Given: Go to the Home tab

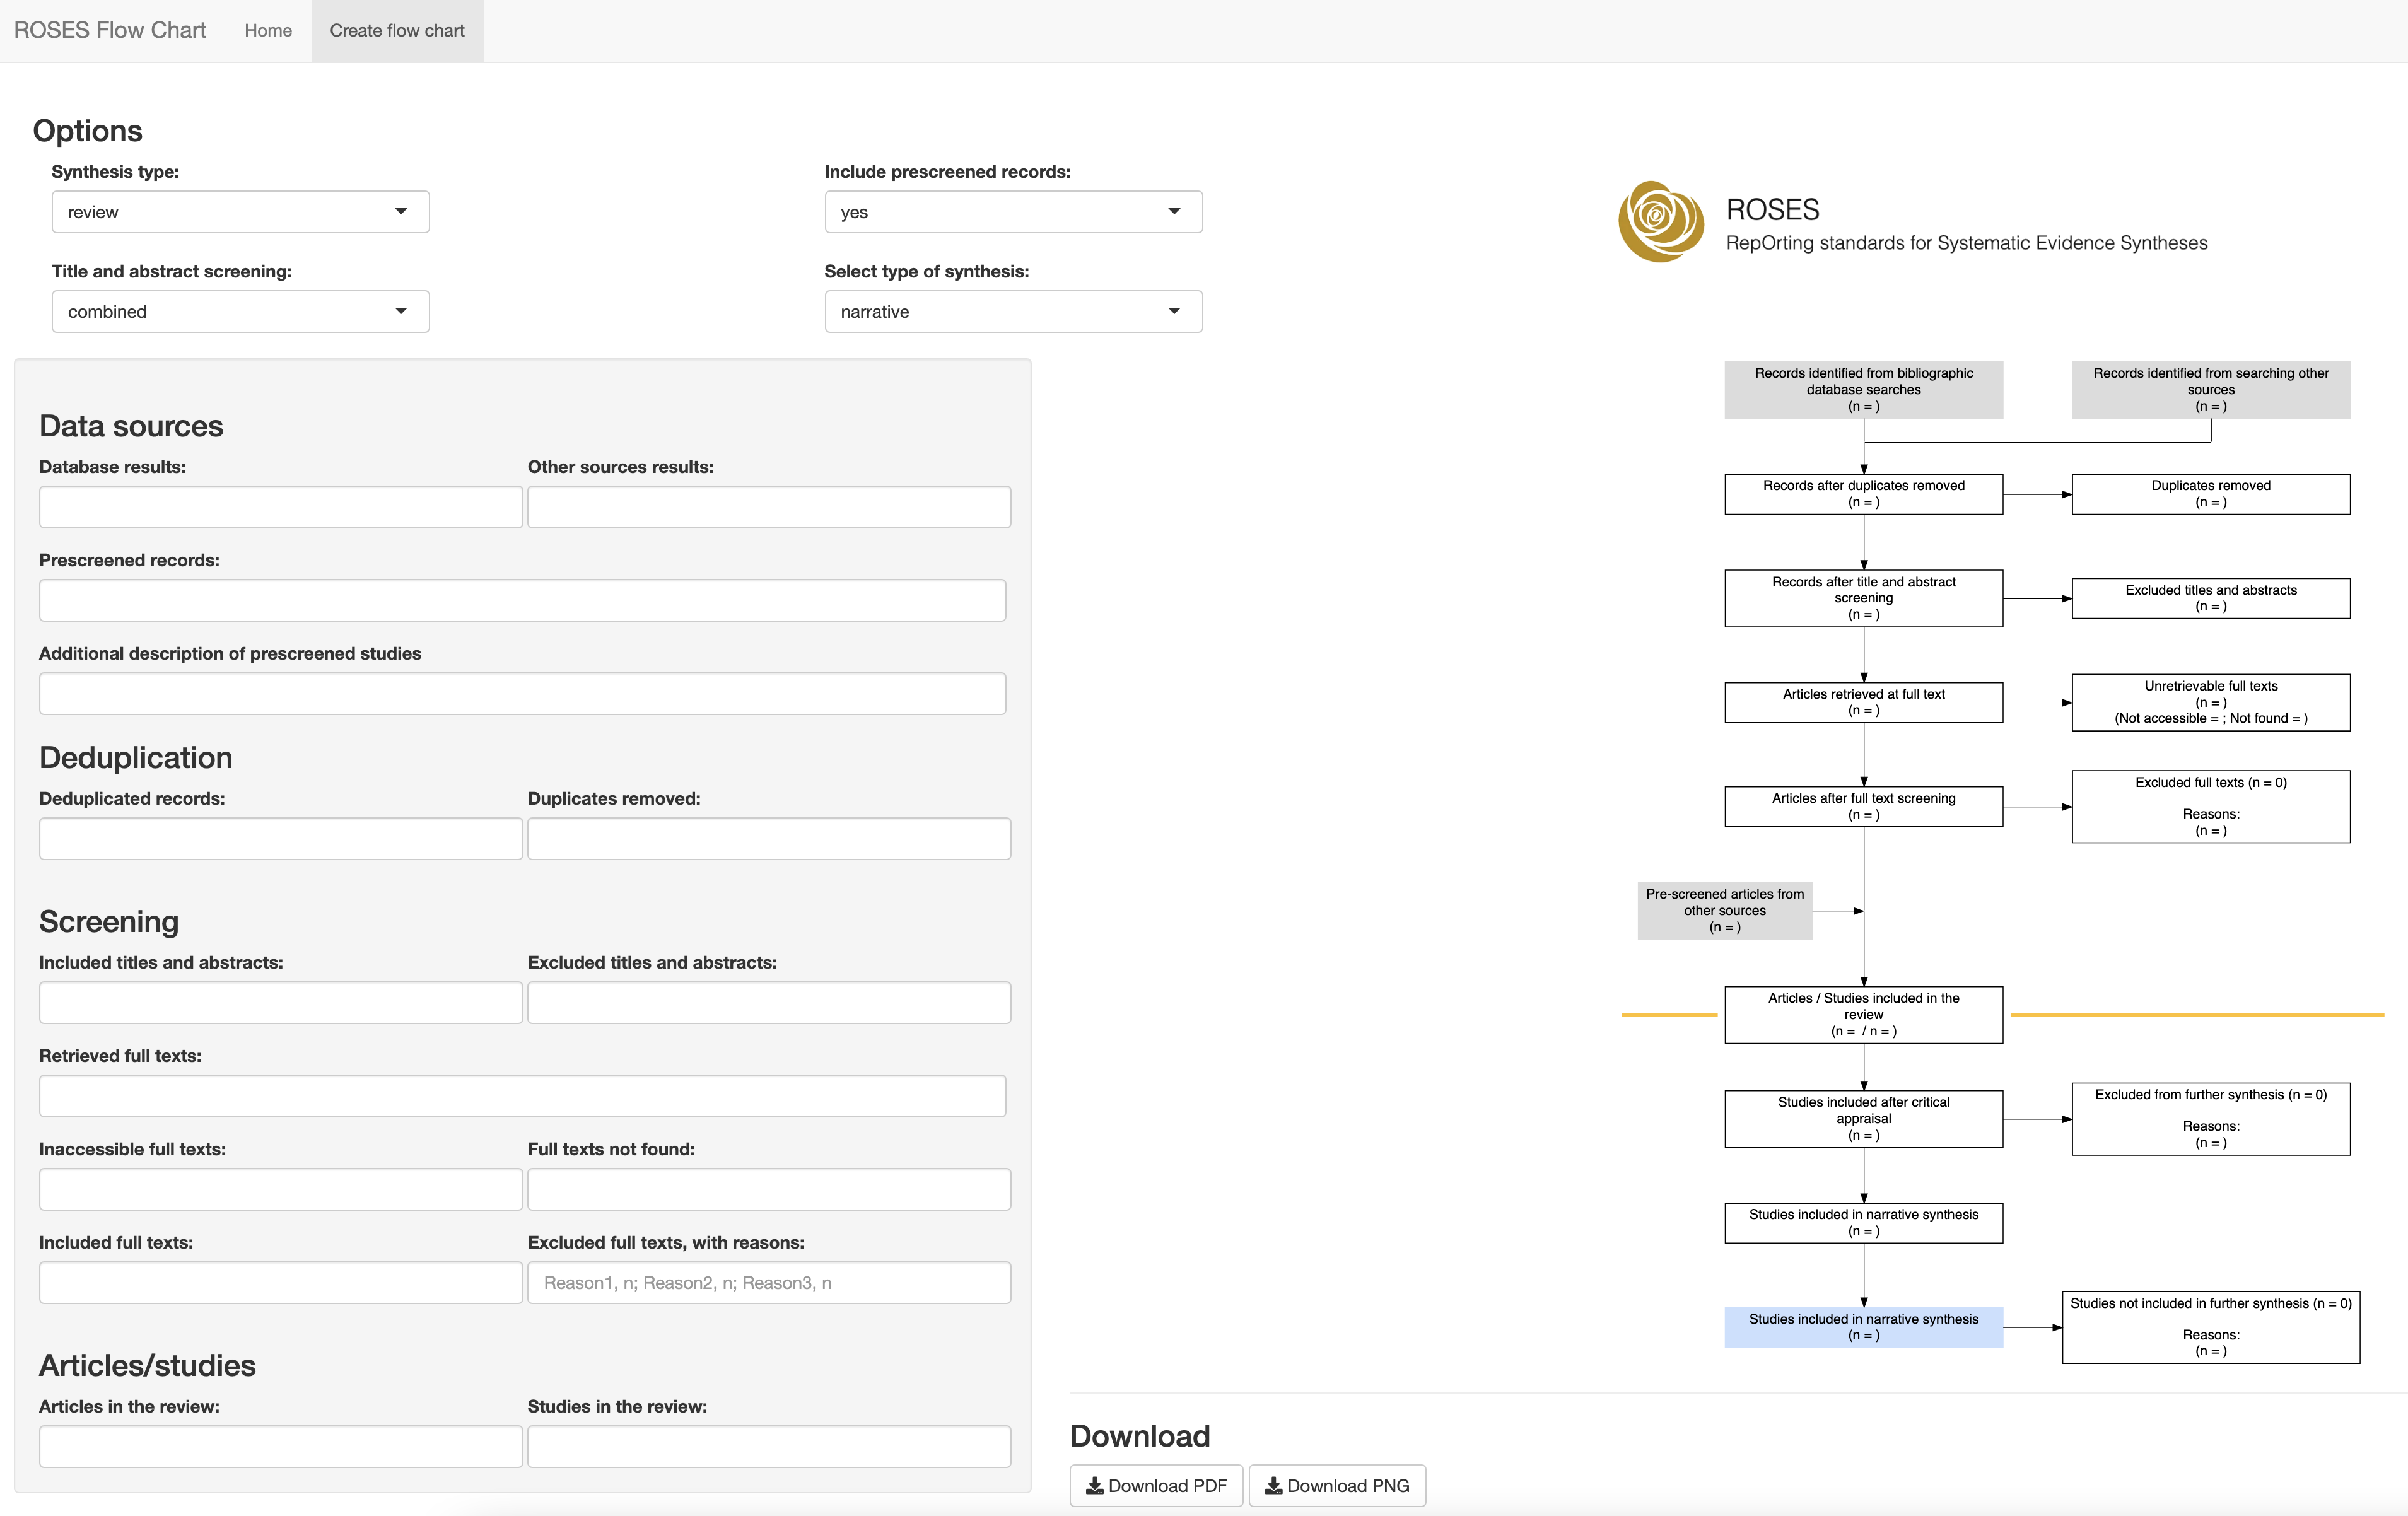Looking at the screenshot, I should point(268,31).
